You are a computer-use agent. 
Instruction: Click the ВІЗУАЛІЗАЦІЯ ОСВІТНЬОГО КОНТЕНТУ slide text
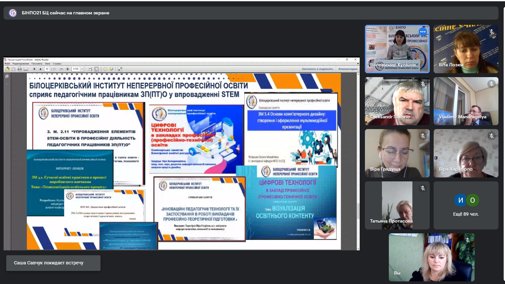coord(285,212)
